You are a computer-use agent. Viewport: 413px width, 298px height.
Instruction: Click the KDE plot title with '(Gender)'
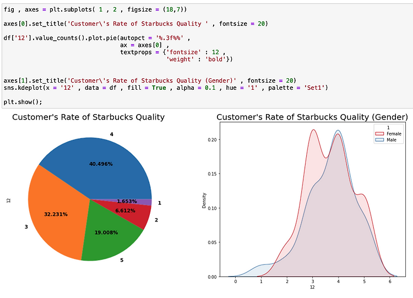(x=312, y=117)
